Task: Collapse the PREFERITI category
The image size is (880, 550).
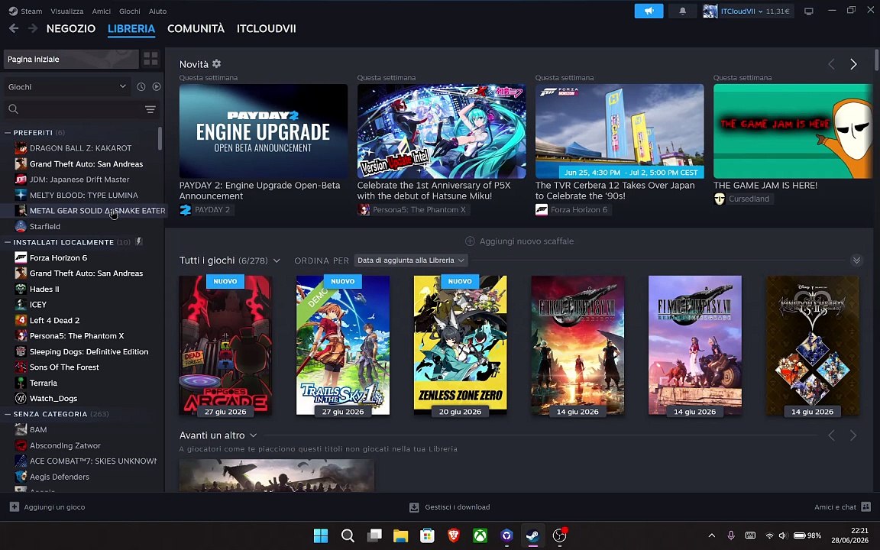Action: coord(8,132)
